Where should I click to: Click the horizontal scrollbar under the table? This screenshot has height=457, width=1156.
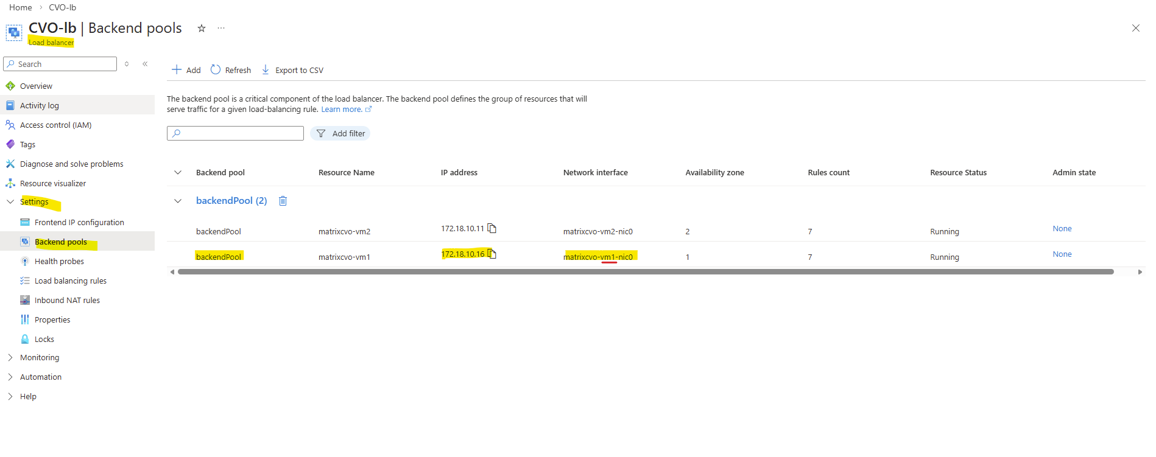pyautogui.click(x=646, y=272)
